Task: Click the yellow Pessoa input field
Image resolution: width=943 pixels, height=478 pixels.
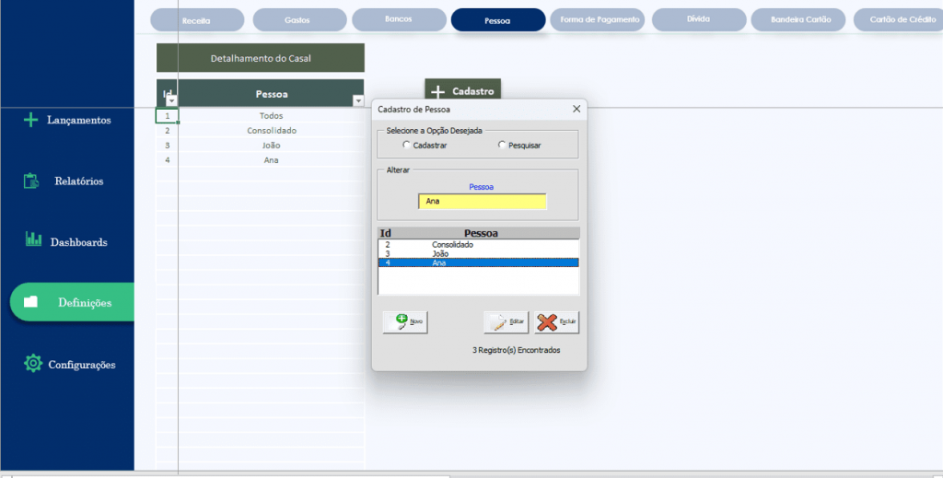Action: (x=483, y=202)
